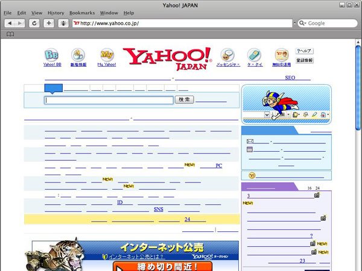
Task: Click the Yahoo search text box
Action: 109,100
